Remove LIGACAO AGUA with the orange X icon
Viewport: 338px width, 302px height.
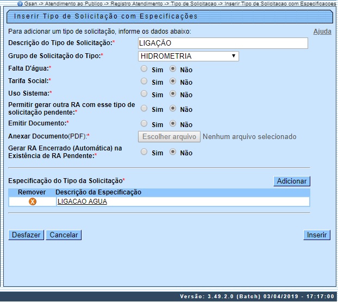pos(33,202)
